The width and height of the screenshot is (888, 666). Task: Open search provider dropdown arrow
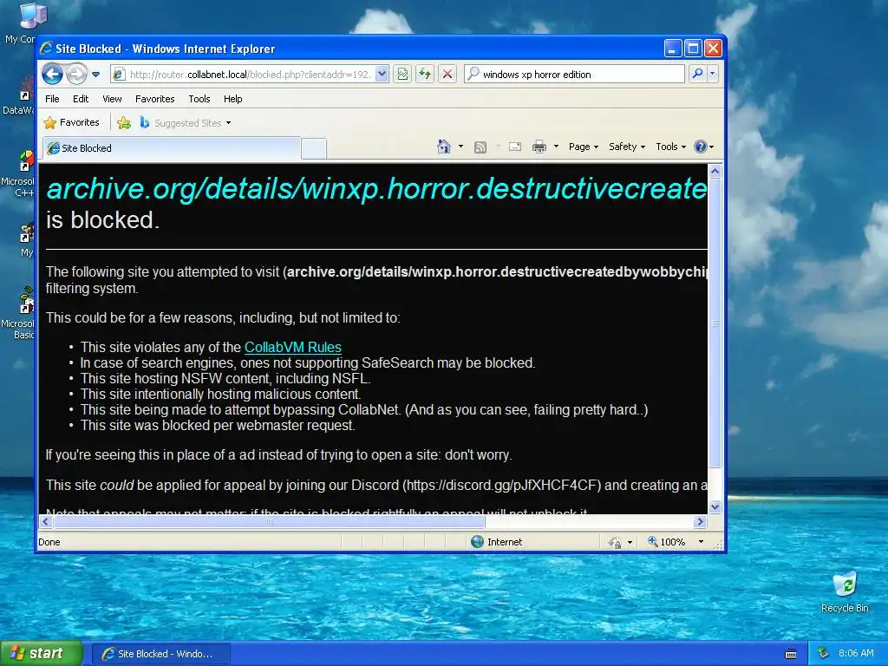713,75
